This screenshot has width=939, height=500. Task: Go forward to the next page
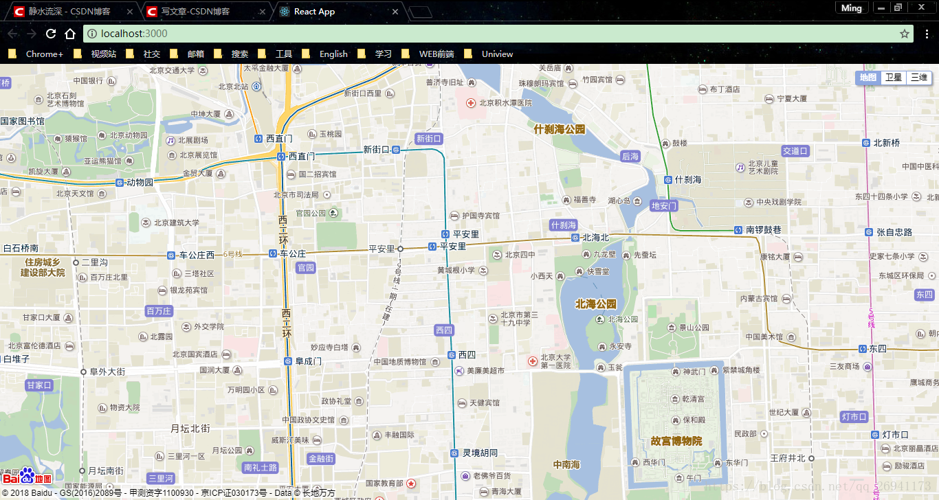(32, 34)
